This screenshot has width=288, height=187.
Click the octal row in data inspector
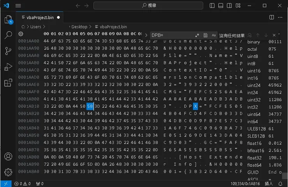click(265, 49)
